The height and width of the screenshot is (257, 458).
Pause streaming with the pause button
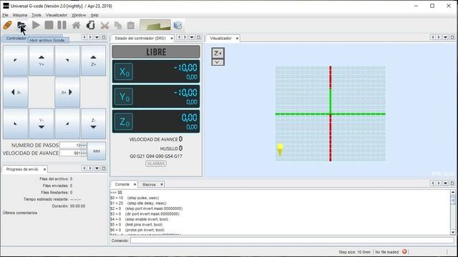tap(62, 26)
